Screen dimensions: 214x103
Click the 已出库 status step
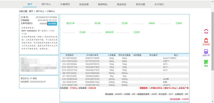pyautogui.click(x=82, y=32)
